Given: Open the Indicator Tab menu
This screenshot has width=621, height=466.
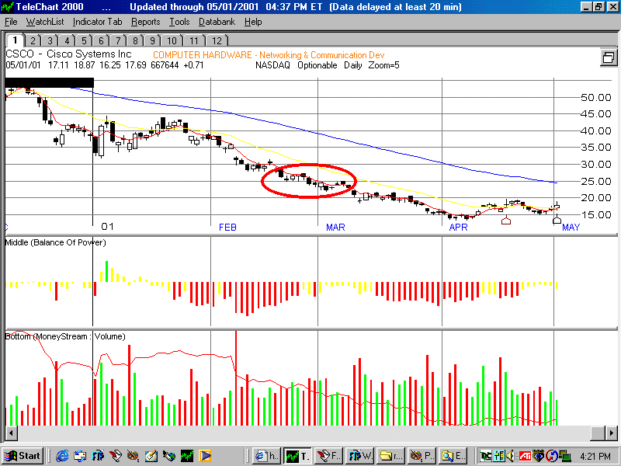Looking at the screenshot, I should (x=98, y=22).
